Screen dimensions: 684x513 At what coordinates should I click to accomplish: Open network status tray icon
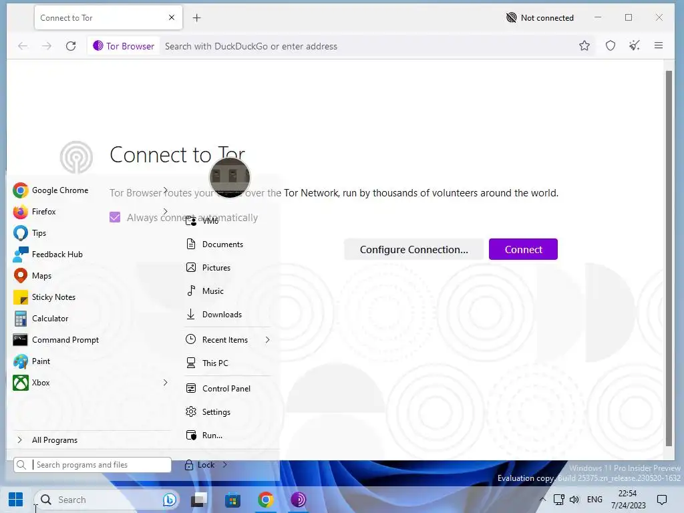click(559, 500)
